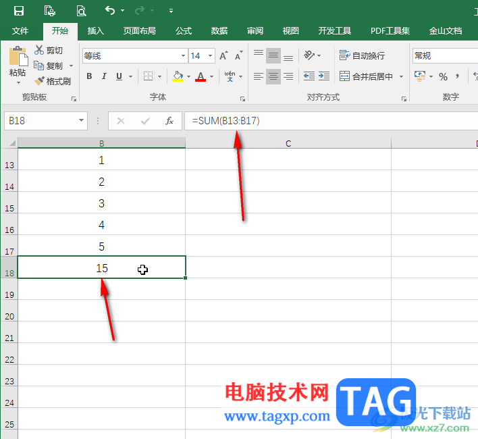Viewport: 478px width, 439px height.
Task: Expand the Undo history dropdown arrow
Action: [123, 11]
